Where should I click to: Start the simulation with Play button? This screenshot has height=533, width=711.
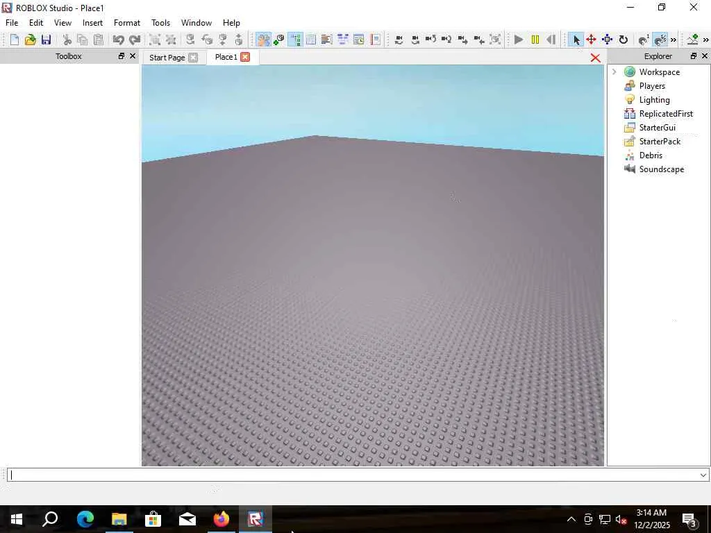519,40
